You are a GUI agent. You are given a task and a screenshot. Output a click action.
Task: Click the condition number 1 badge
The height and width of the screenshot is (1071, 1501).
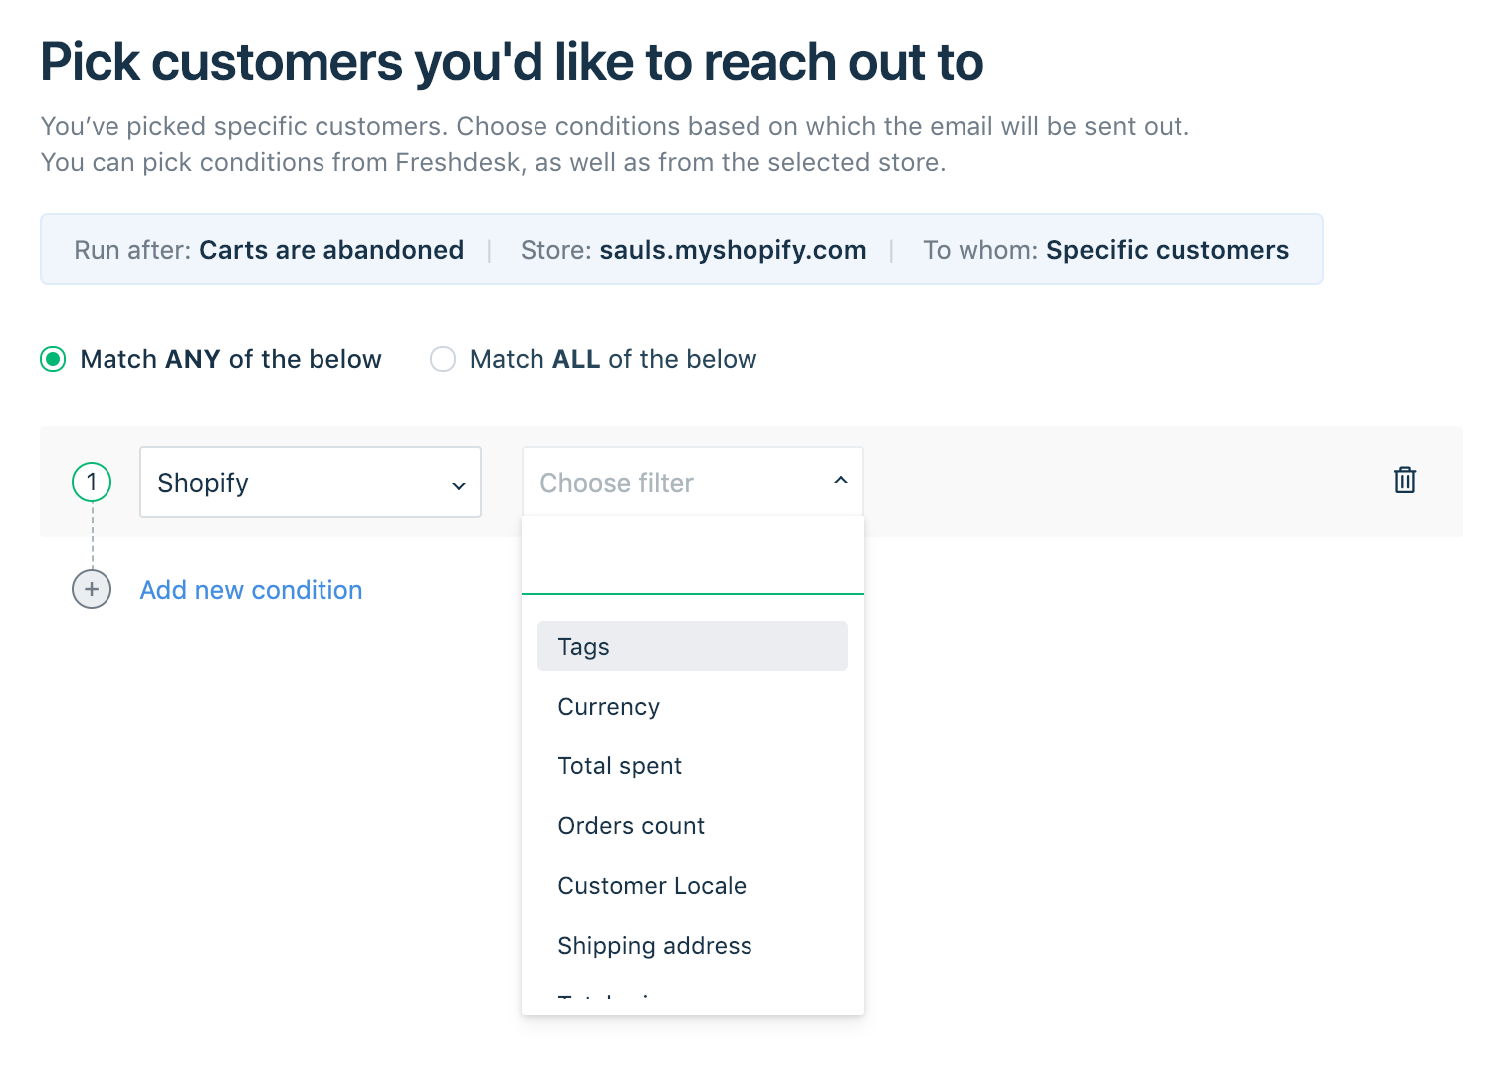click(92, 482)
